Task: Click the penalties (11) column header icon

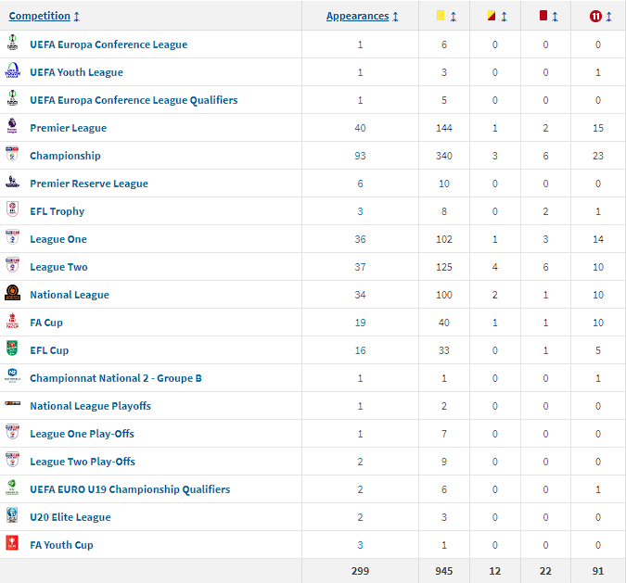Action: (x=595, y=17)
